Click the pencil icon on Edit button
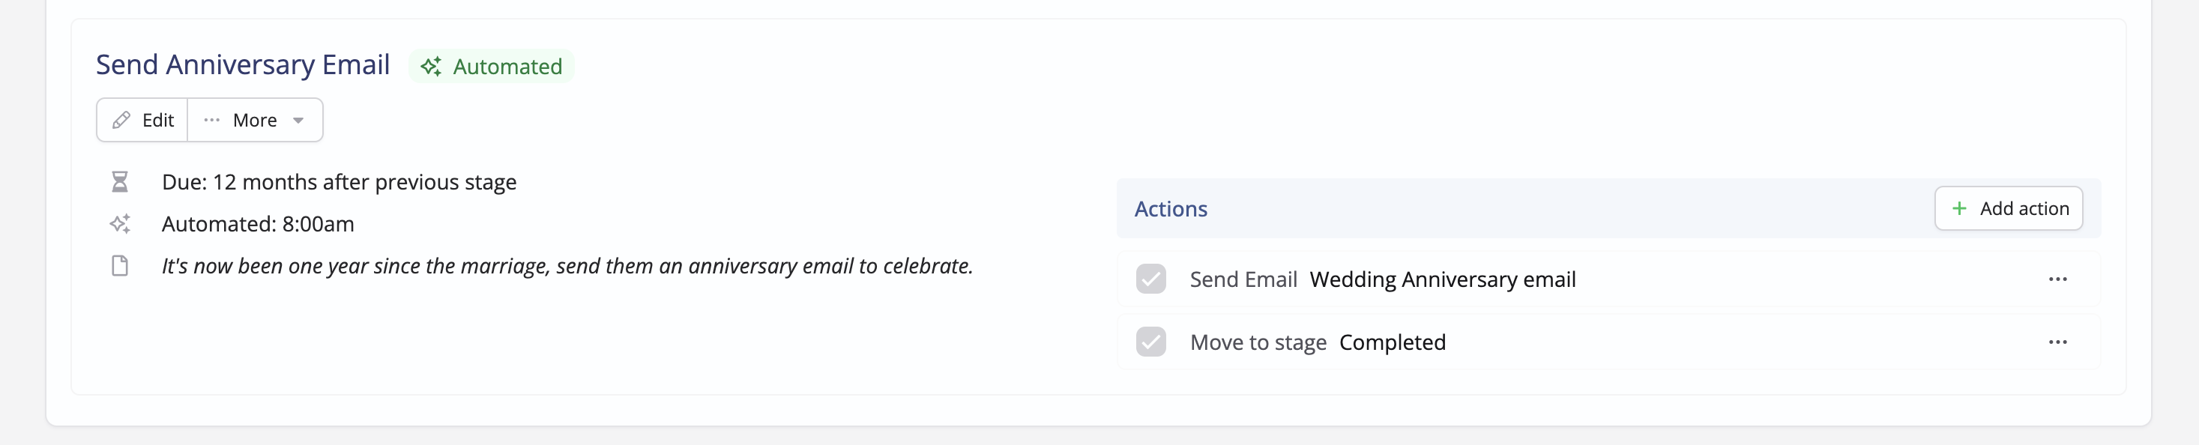Image resolution: width=2199 pixels, height=445 pixels. tap(121, 120)
